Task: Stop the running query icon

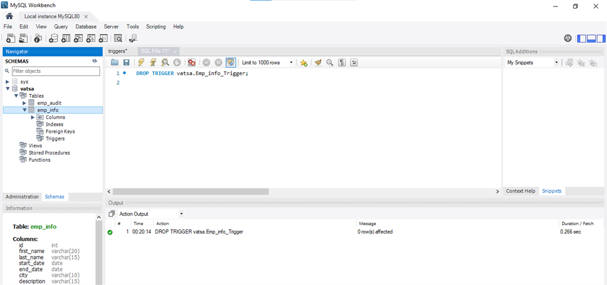Action: [177, 62]
